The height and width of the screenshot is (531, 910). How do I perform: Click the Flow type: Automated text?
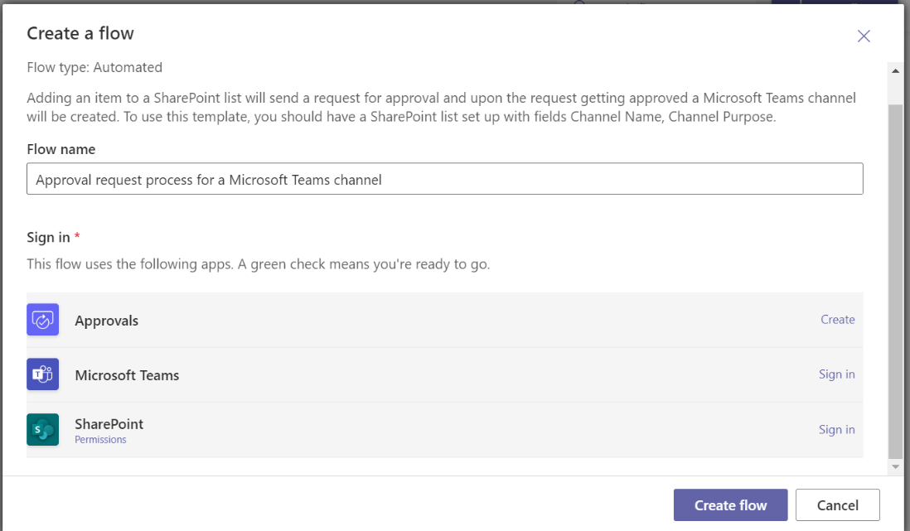[94, 67]
